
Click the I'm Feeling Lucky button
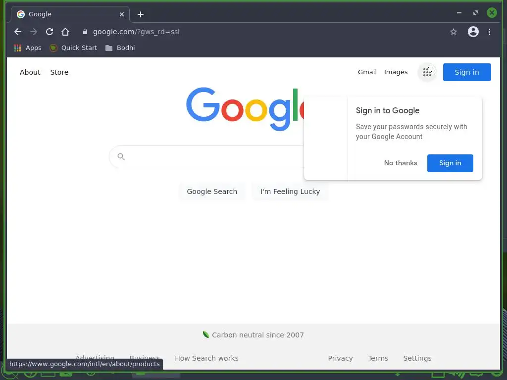(x=290, y=191)
